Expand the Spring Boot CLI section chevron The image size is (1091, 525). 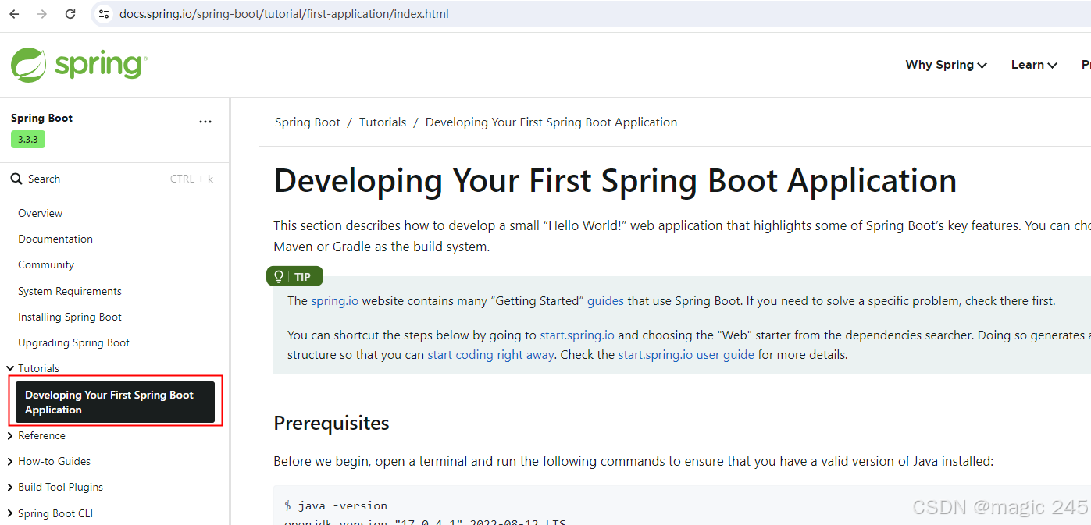pos(9,513)
